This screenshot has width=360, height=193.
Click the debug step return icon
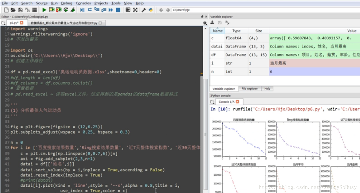pos(104,10)
